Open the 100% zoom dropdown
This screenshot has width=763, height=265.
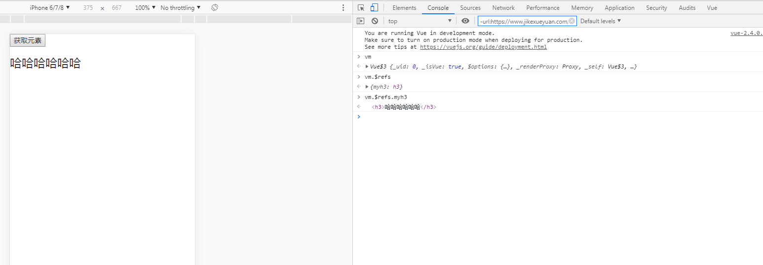pos(145,7)
